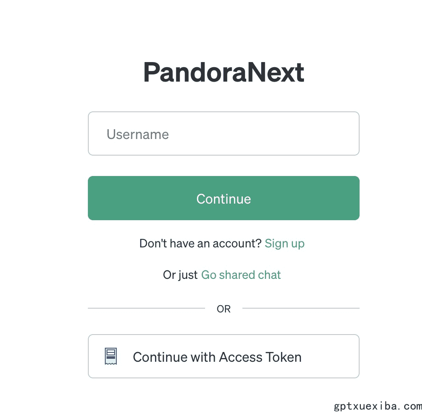Screen dimensions: 422x420
Task: Click the word "up" in Sign up link
Action: (298, 244)
